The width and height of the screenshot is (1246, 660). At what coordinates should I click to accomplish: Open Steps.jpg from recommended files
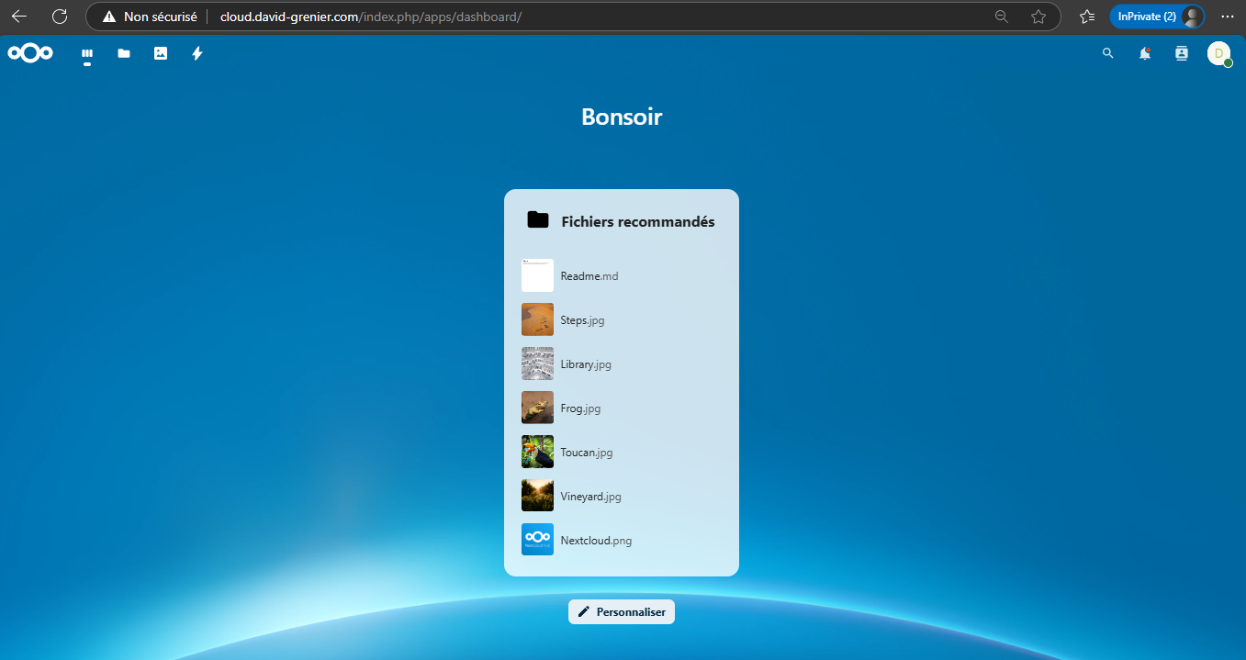[x=622, y=319]
